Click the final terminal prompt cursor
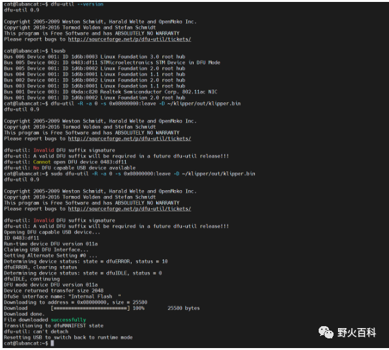Screen dimensions: 389x350 [52, 344]
